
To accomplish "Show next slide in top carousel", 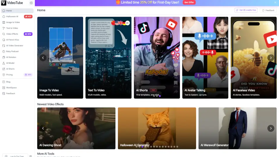I will click(271, 58).
